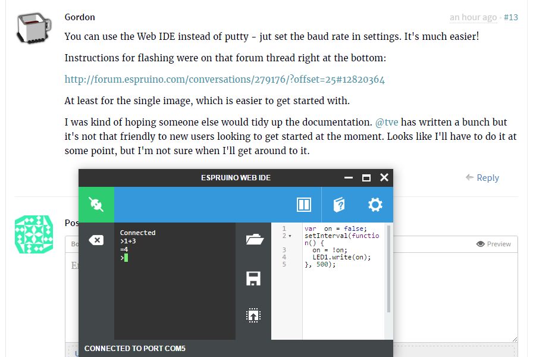The height and width of the screenshot is (357, 533).
Task: Click 'CONNECTED TO PORT COM5' status text
Action: [x=135, y=349]
